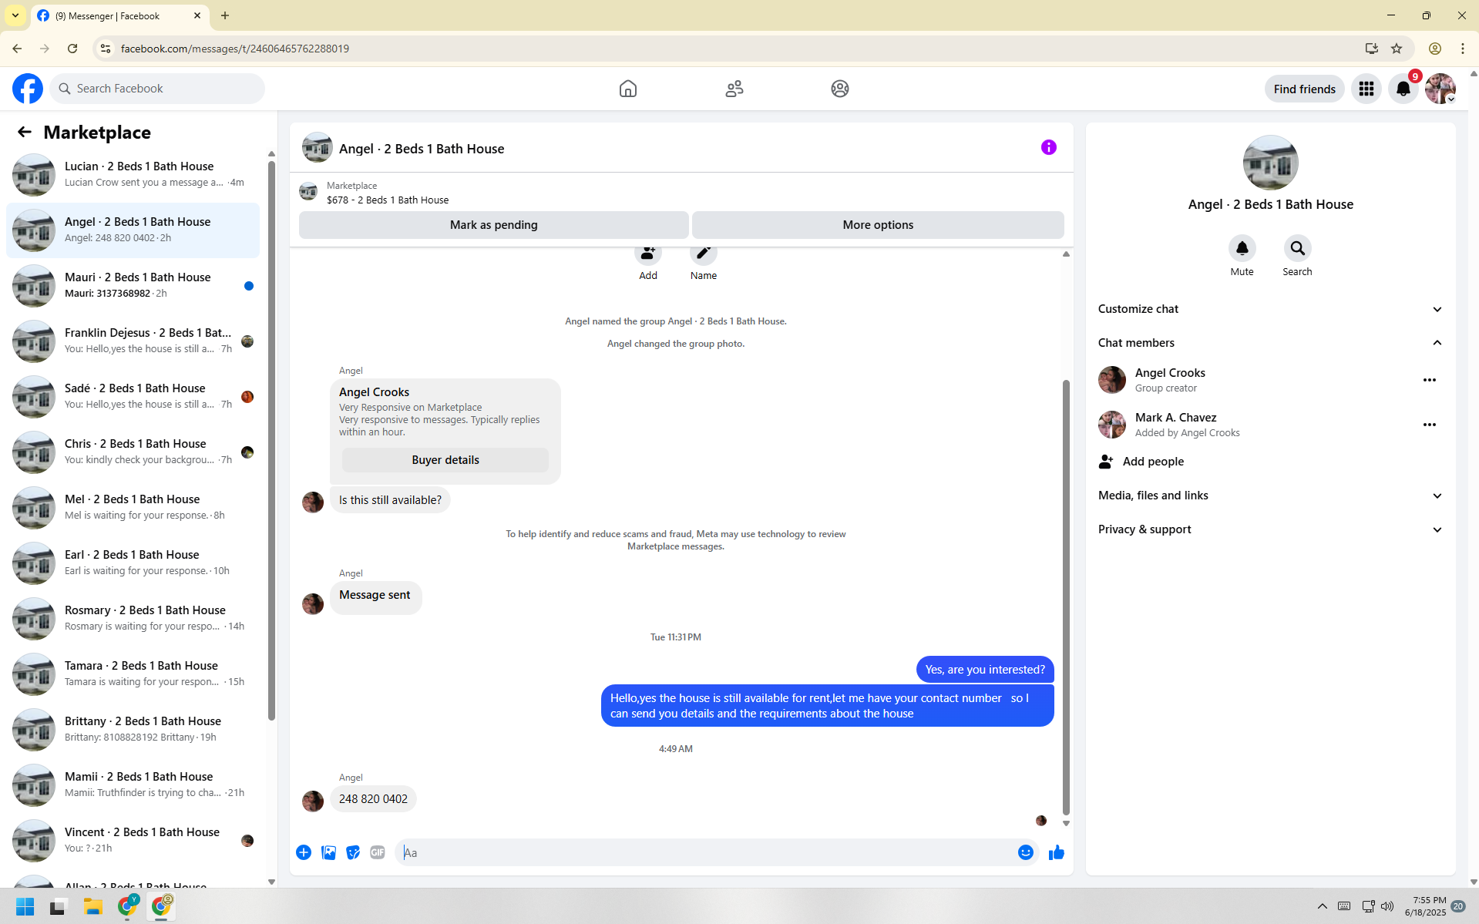1479x924 pixels.
Task: Open the notifications bell icon
Action: point(1403,89)
